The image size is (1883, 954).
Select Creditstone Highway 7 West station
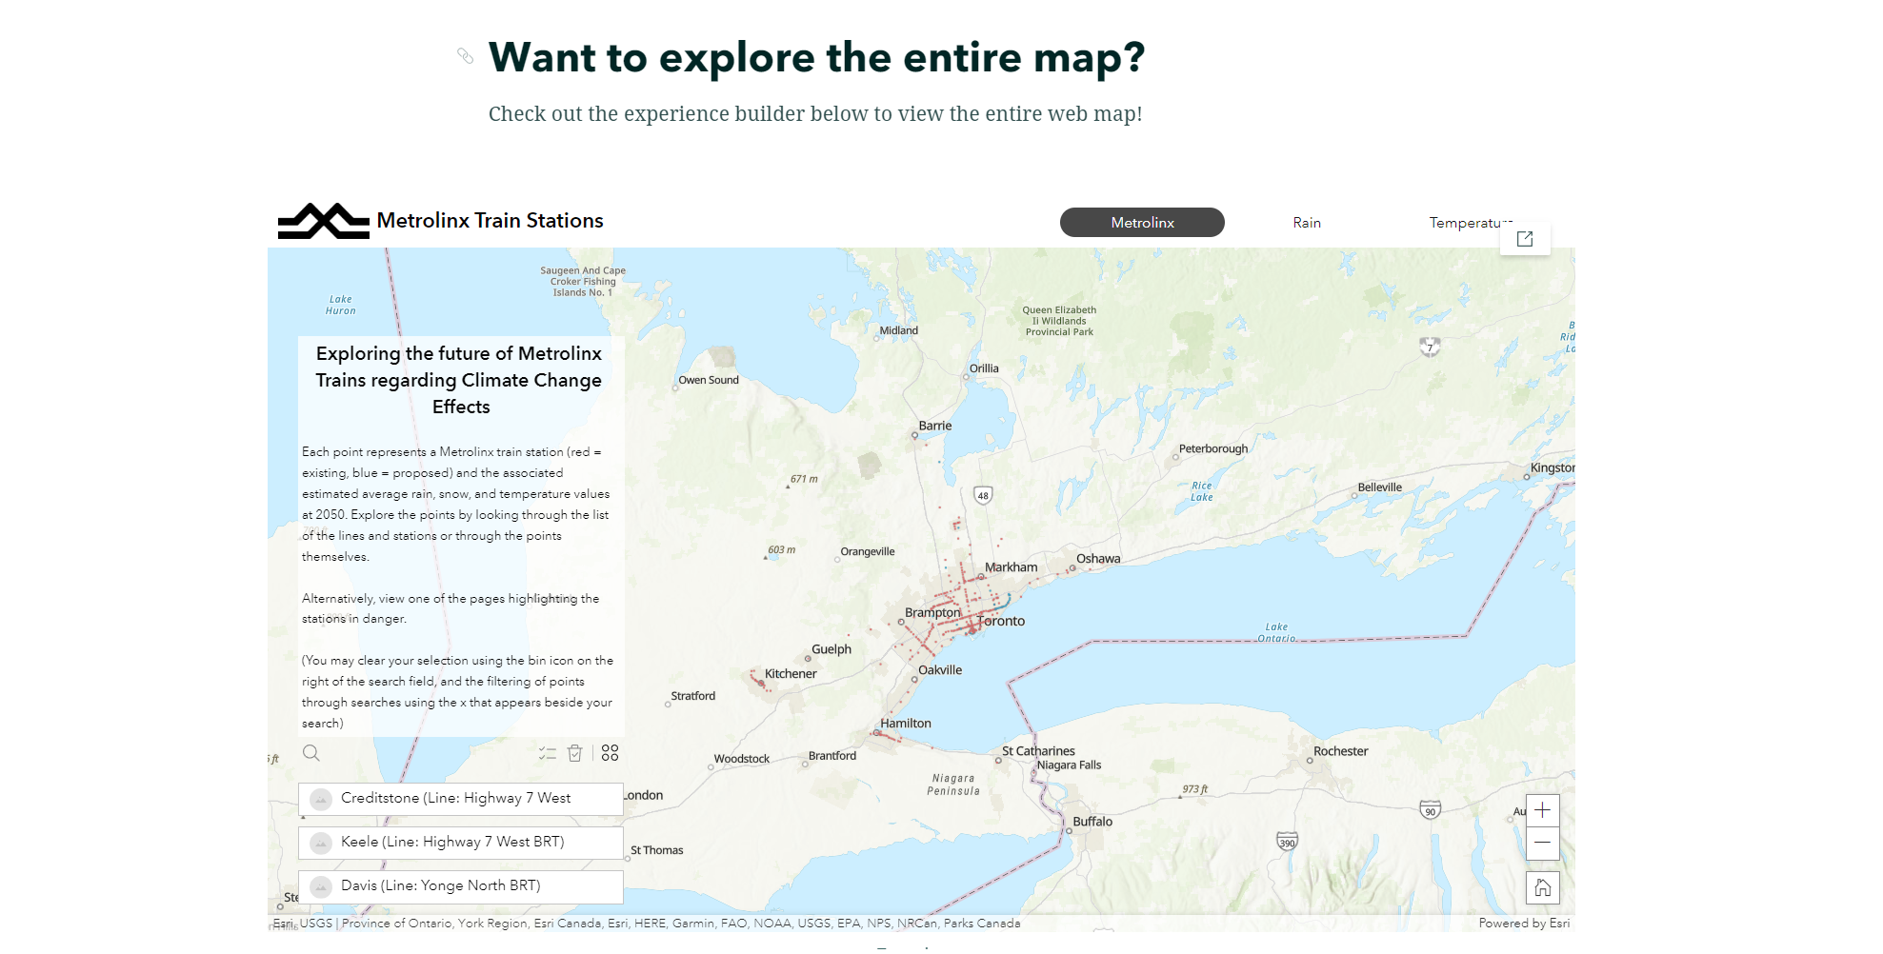point(456,799)
